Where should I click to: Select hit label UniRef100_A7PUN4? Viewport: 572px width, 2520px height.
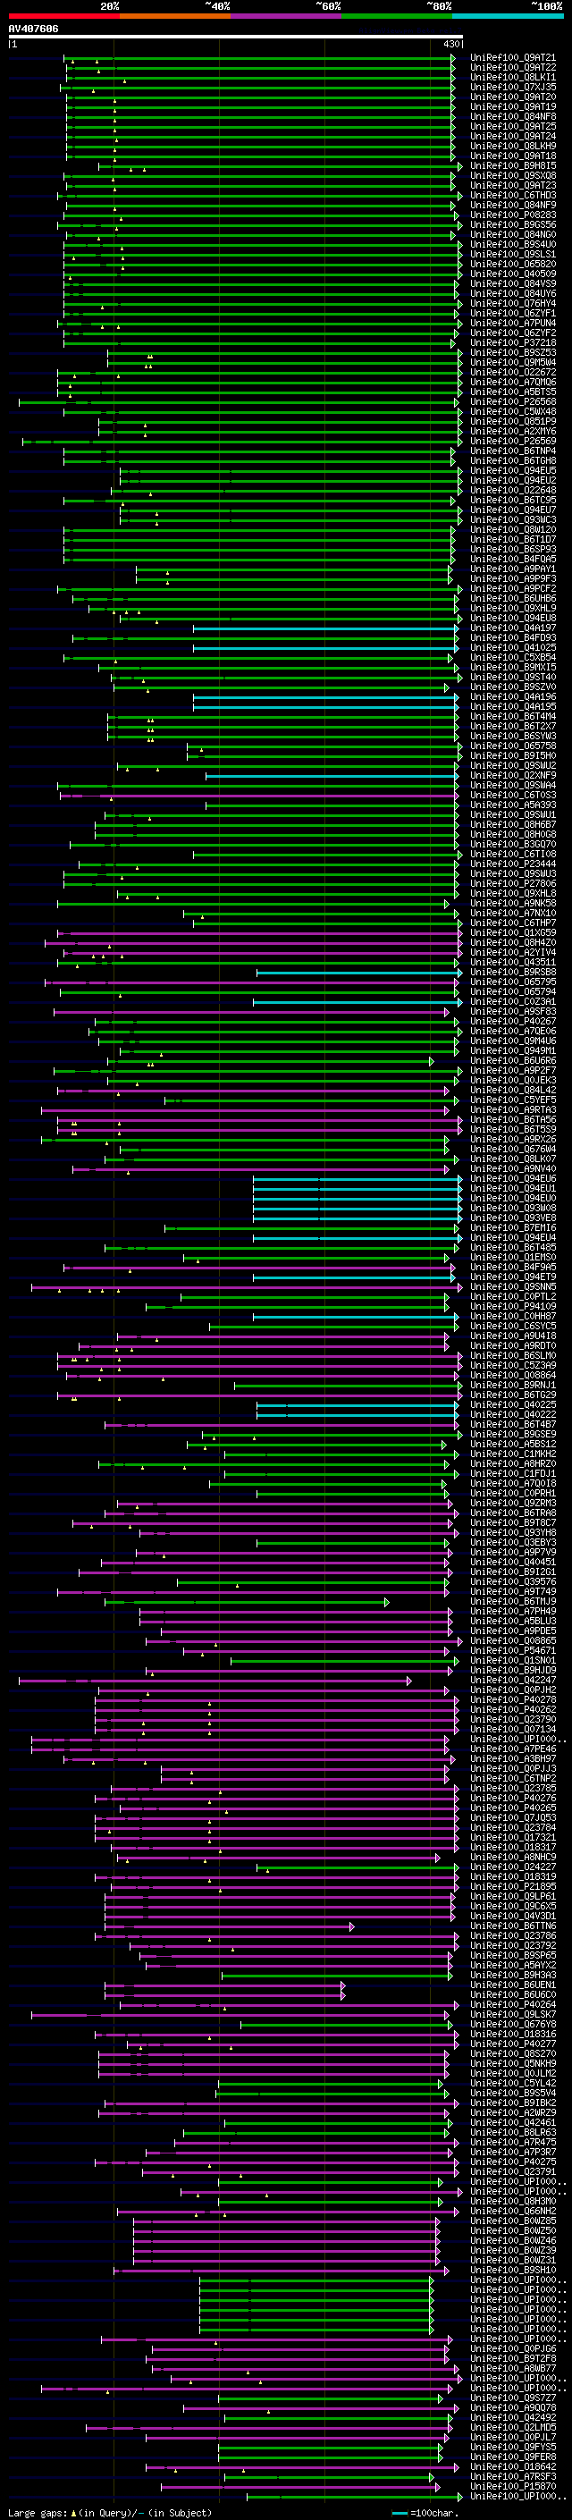pos(513,323)
